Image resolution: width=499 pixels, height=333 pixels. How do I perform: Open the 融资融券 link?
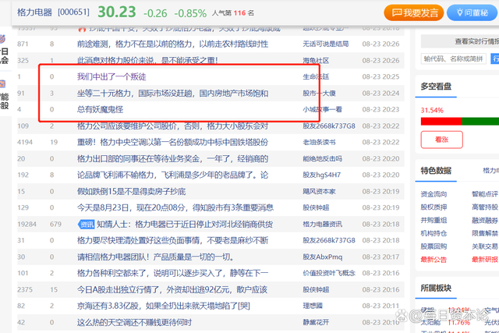tap(485, 220)
